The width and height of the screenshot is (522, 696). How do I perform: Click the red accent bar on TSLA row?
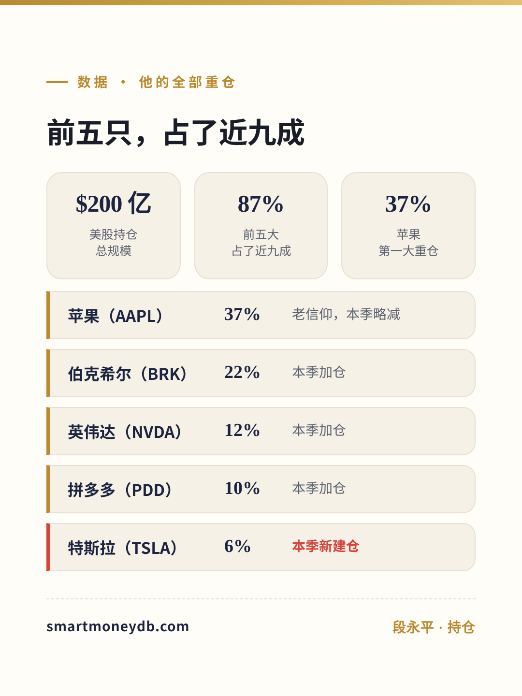(48, 547)
